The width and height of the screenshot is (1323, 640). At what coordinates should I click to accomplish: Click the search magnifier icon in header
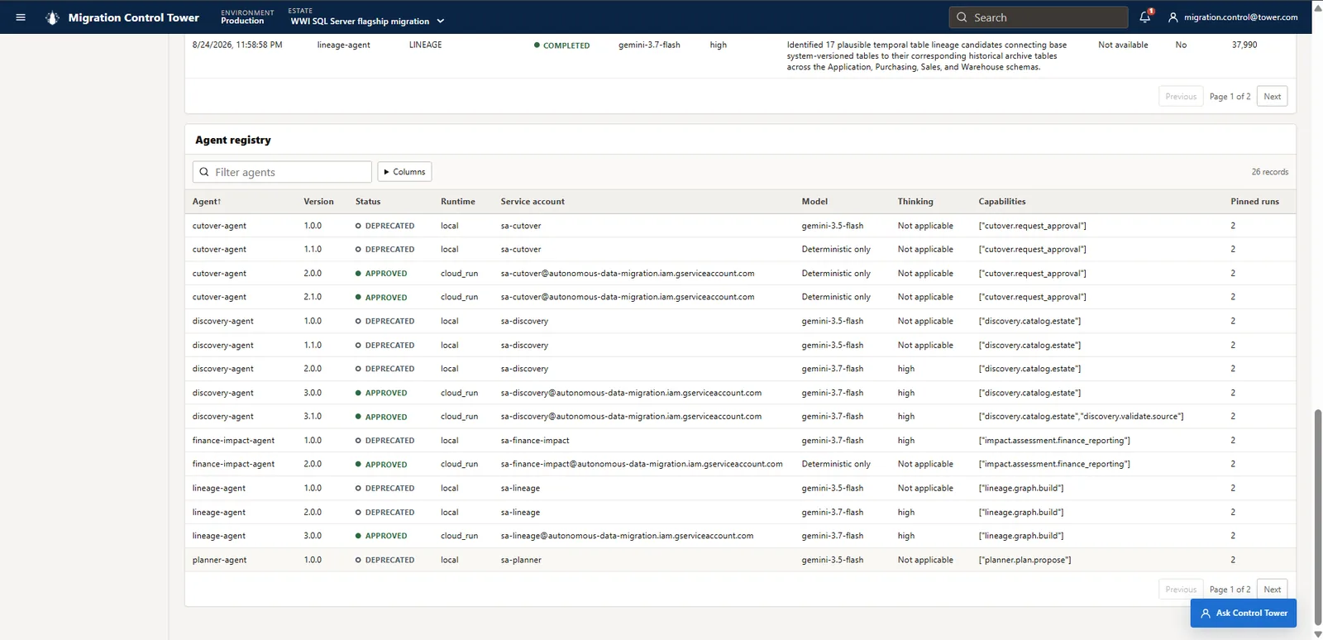click(x=962, y=17)
